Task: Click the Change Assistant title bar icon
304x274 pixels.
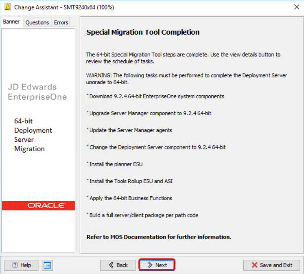Action: pyautogui.click(x=8, y=7)
